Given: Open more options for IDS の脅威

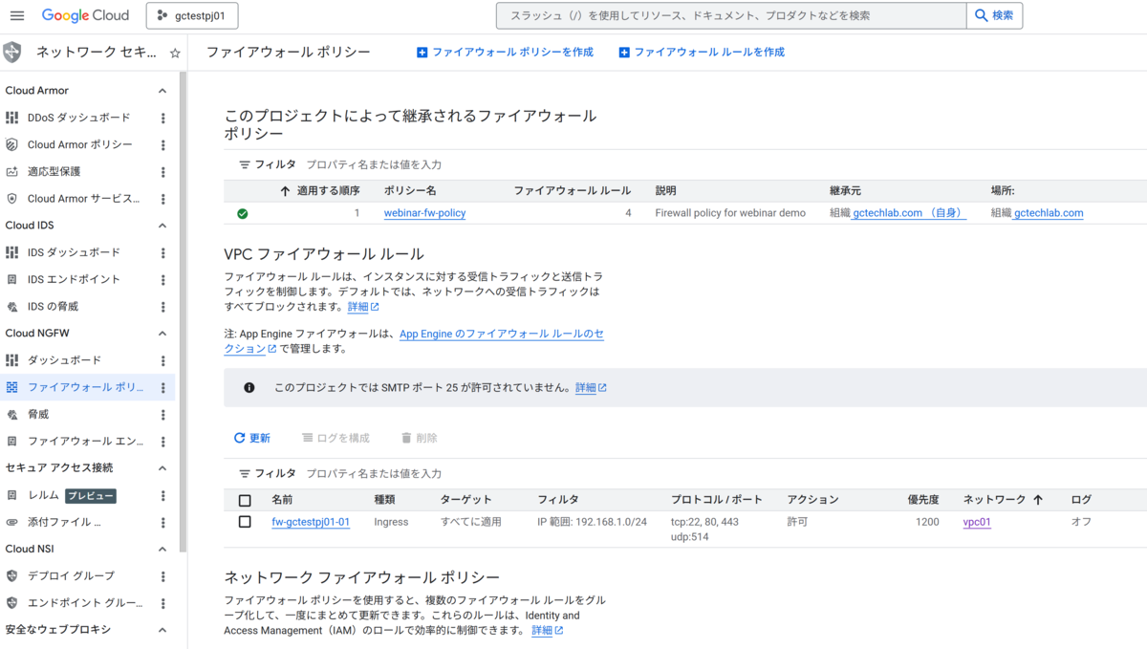Looking at the screenshot, I should [x=162, y=307].
